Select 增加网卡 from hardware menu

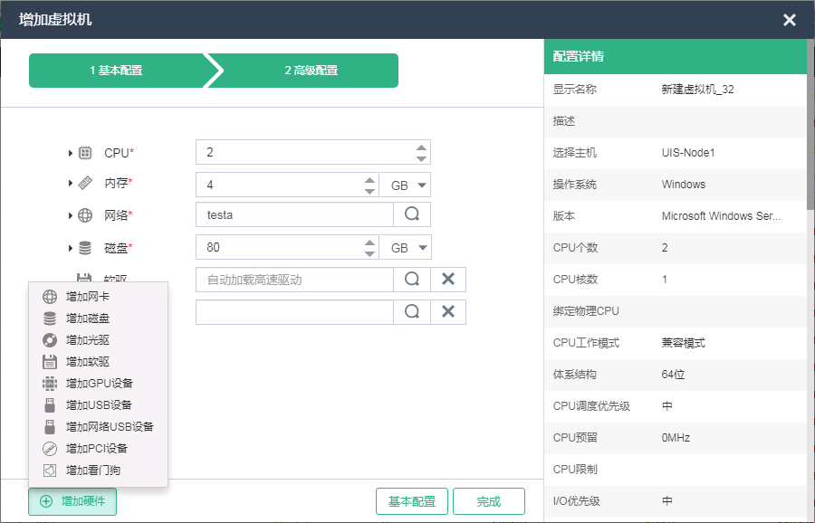pyautogui.click(x=88, y=297)
